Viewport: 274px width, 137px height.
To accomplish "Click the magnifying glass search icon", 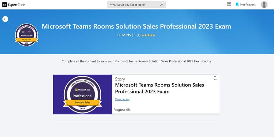I will [161, 5].
